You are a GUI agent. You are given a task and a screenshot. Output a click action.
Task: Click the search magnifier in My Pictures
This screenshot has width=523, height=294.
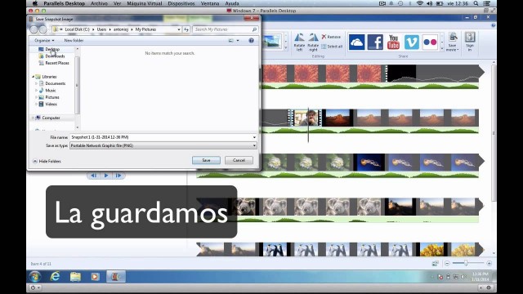[254, 29]
